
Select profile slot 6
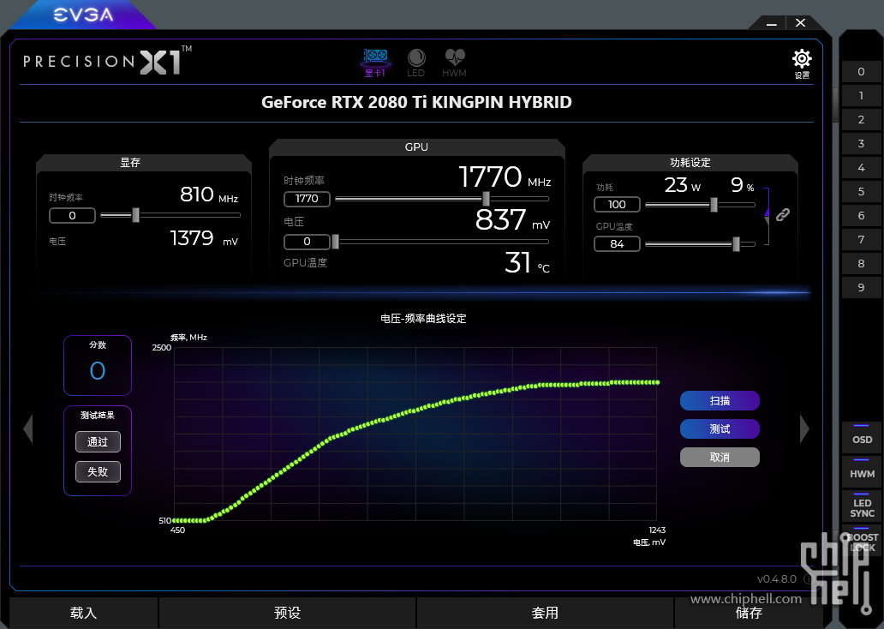(x=861, y=215)
